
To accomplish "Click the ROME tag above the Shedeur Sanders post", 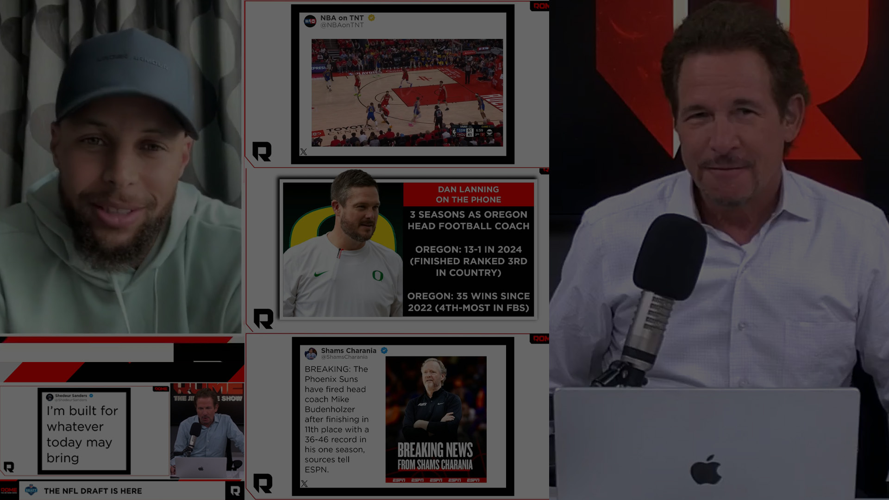I will pos(161,389).
